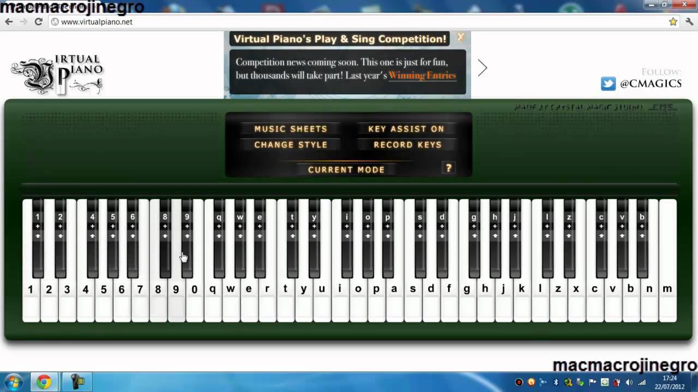Play the white piano key labeled 7

click(x=140, y=300)
